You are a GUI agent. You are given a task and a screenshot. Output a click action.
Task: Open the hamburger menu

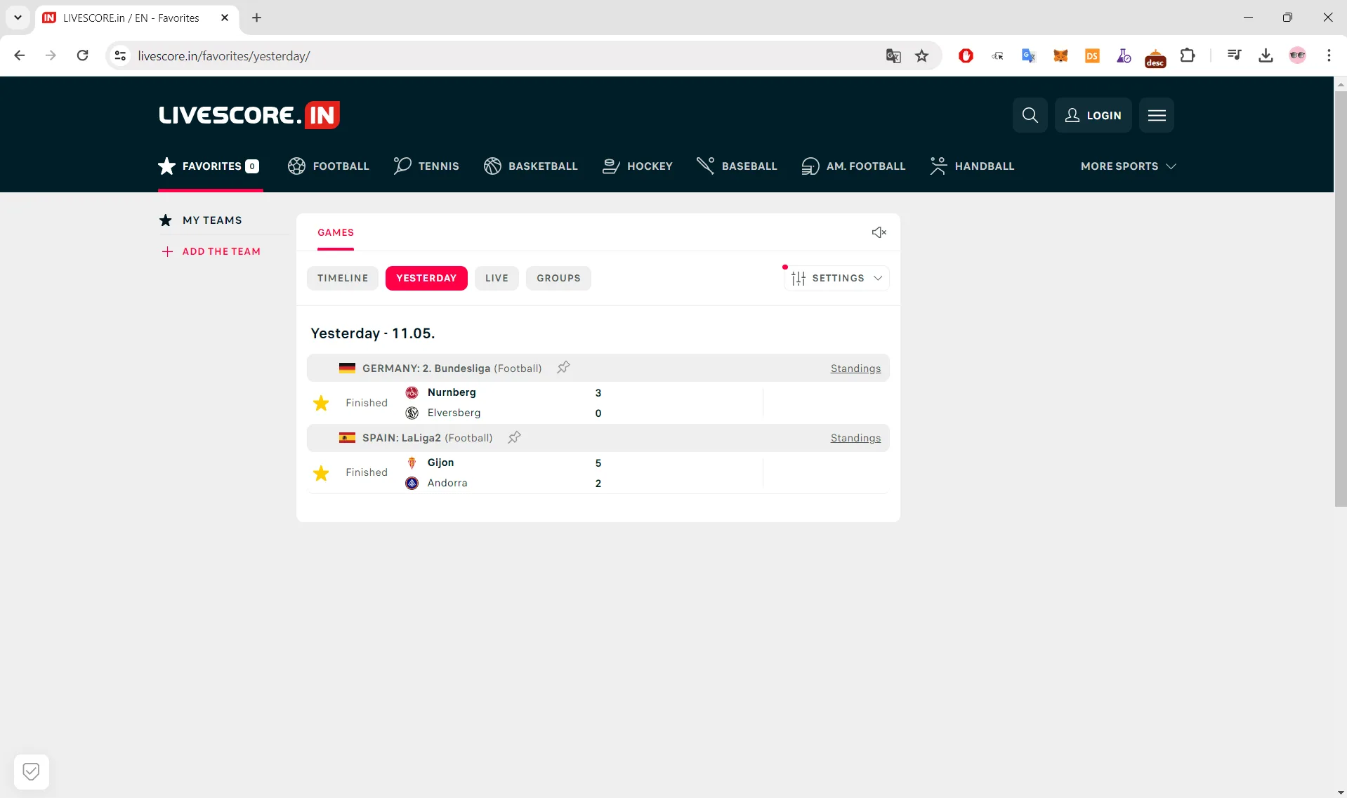[x=1157, y=115]
